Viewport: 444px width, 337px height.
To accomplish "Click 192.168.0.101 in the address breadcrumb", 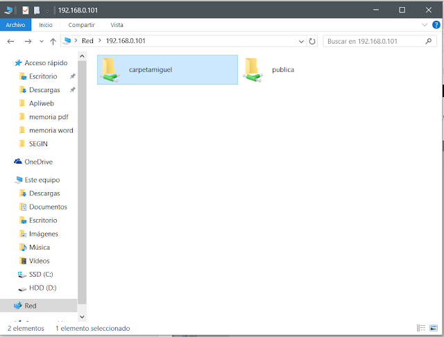I will tap(126, 41).
